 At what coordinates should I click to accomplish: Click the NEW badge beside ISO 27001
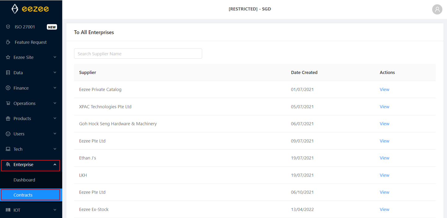click(52, 27)
